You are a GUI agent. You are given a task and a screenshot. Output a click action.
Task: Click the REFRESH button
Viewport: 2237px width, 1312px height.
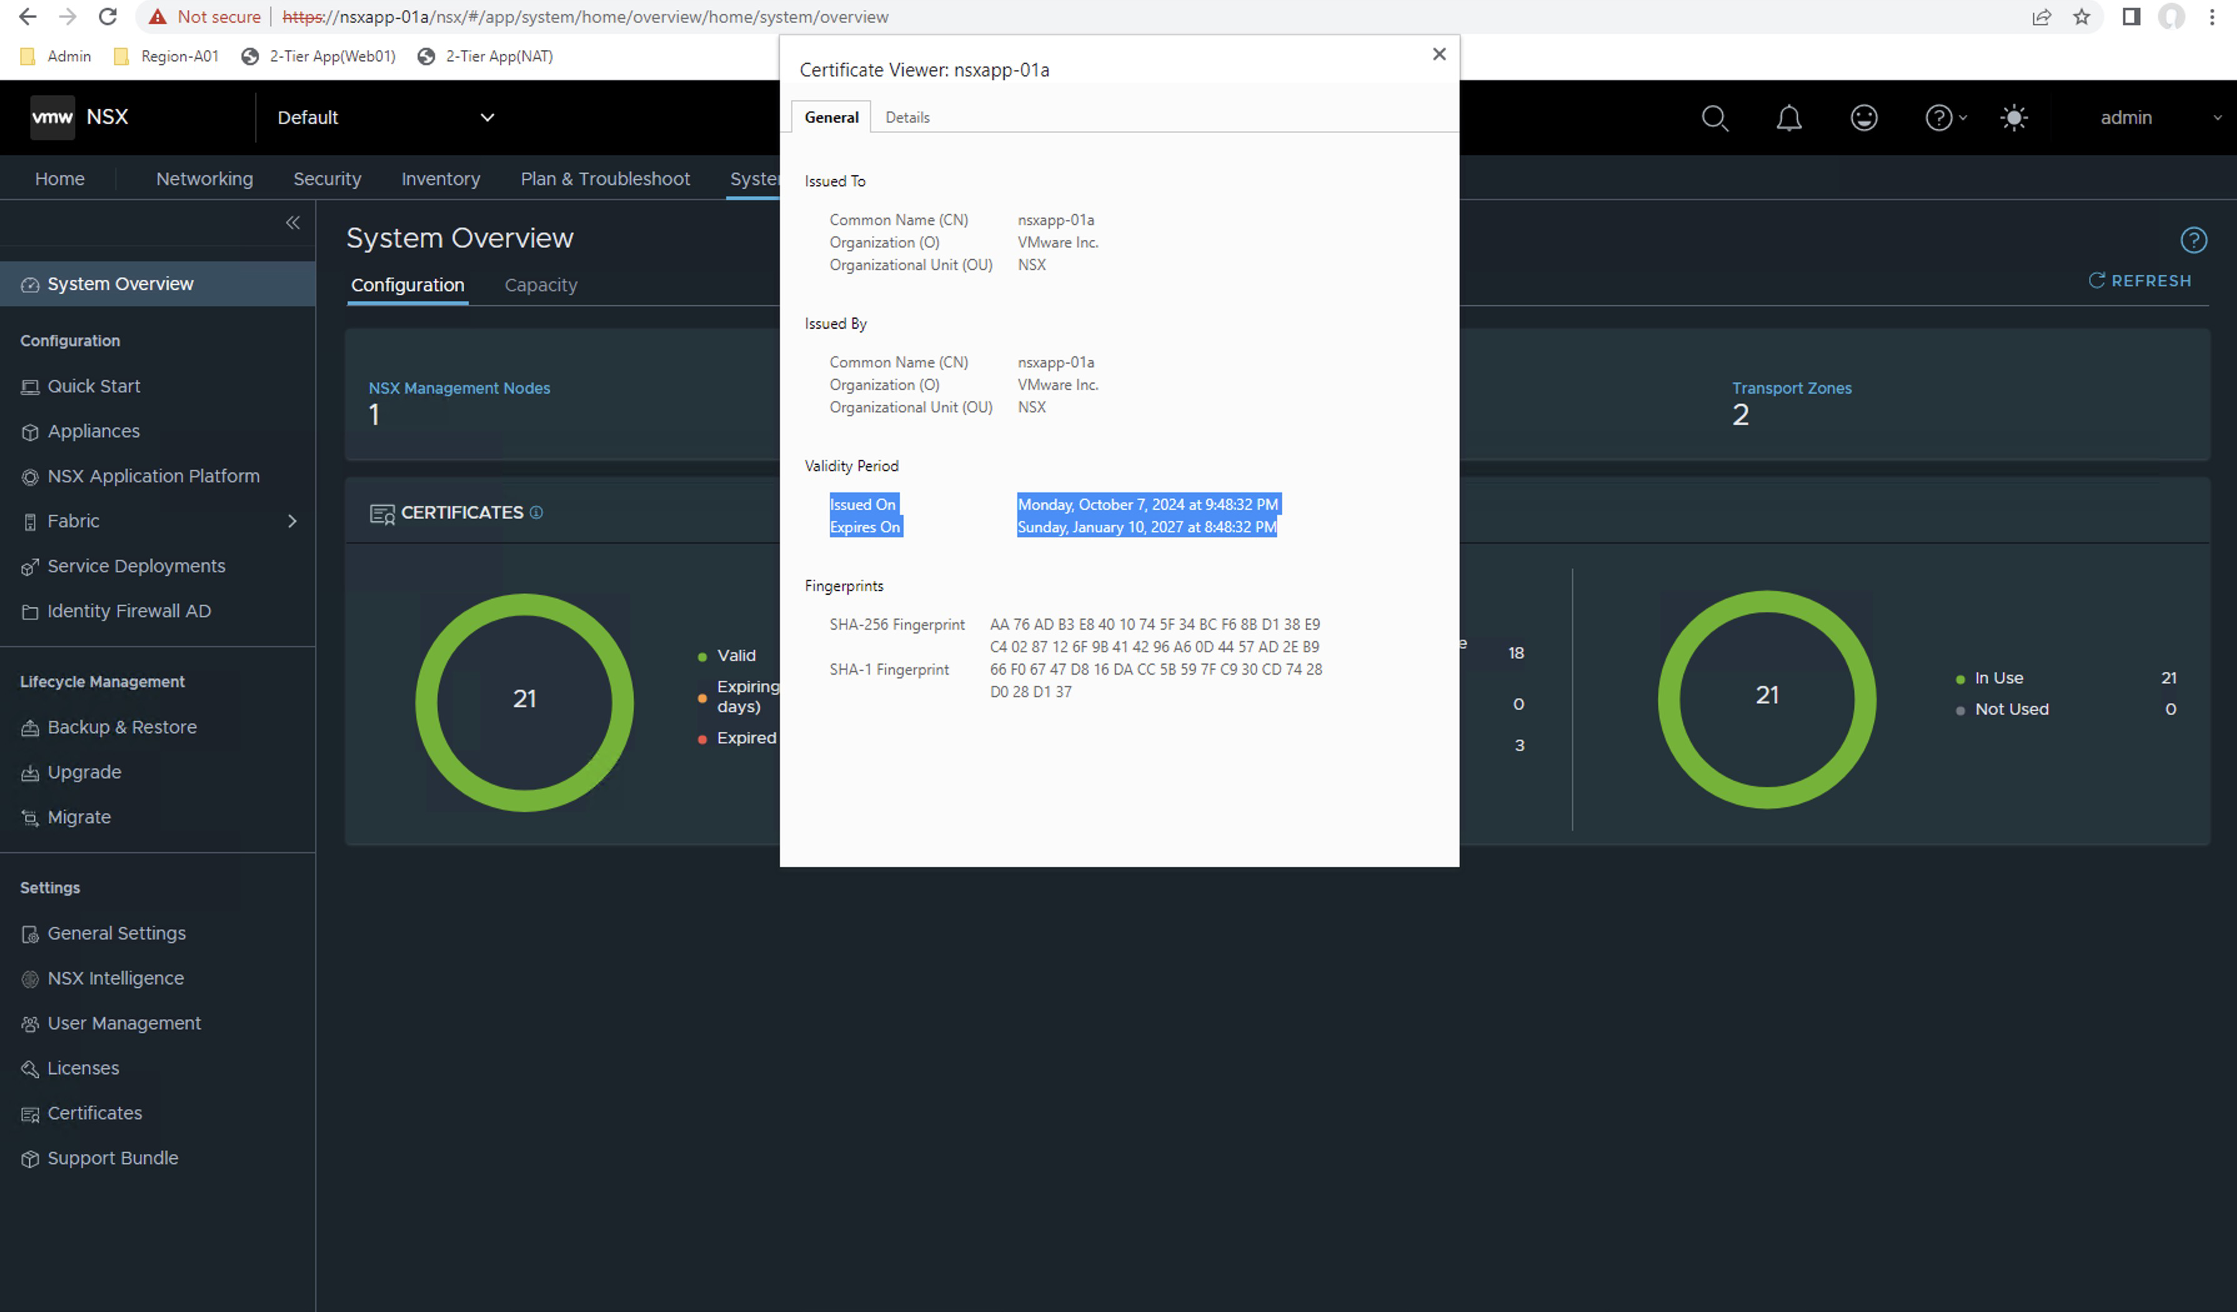point(2140,281)
